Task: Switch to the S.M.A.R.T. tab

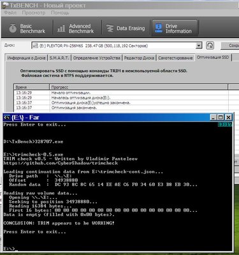Action: pyautogui.click(x=59, y=57)
